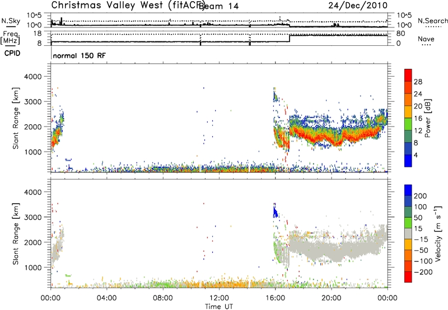Click the red segment of the Power colorbar

[x=408, y=75]
